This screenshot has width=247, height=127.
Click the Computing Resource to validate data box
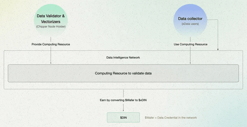[x=123, y=73]
